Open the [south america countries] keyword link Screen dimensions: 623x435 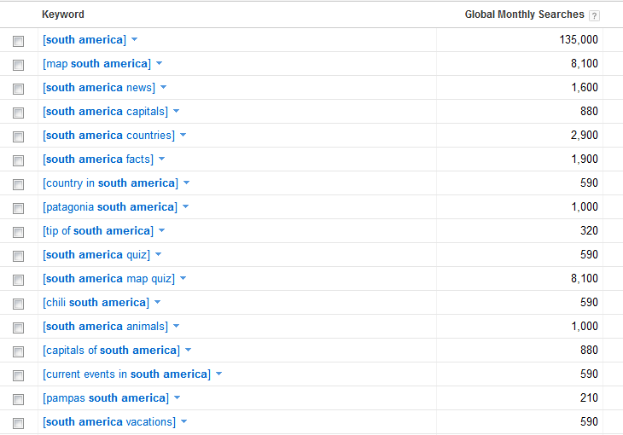coord(109,135)
